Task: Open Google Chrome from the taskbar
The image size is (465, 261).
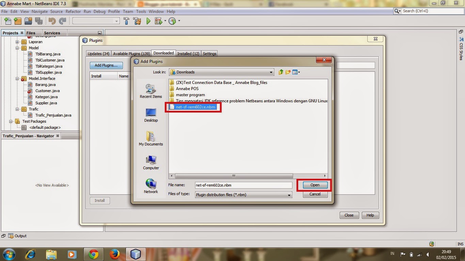Action: (x=93, y=254)
